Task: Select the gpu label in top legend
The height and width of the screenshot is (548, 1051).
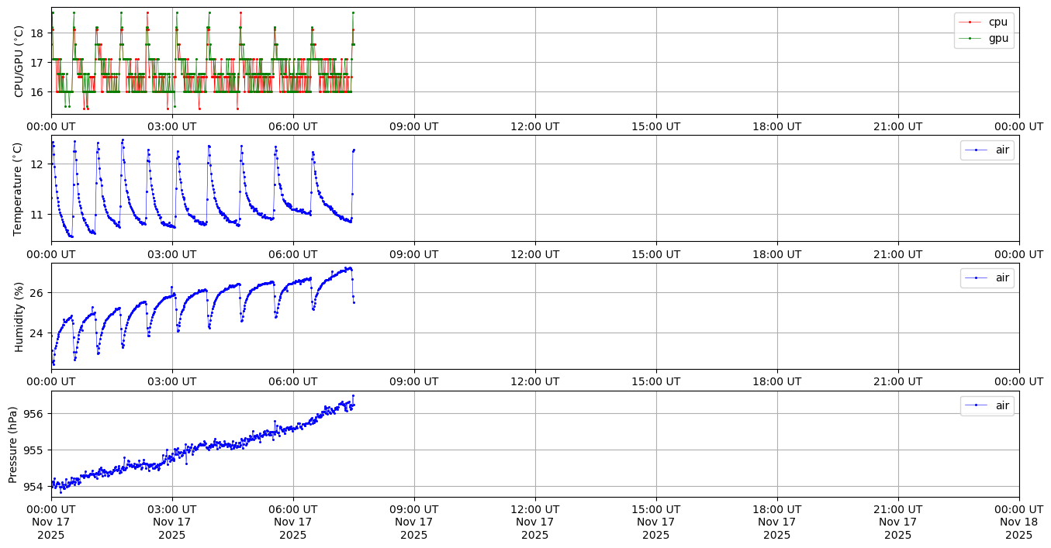Action: pyautogui.click(x=998, y=37)
